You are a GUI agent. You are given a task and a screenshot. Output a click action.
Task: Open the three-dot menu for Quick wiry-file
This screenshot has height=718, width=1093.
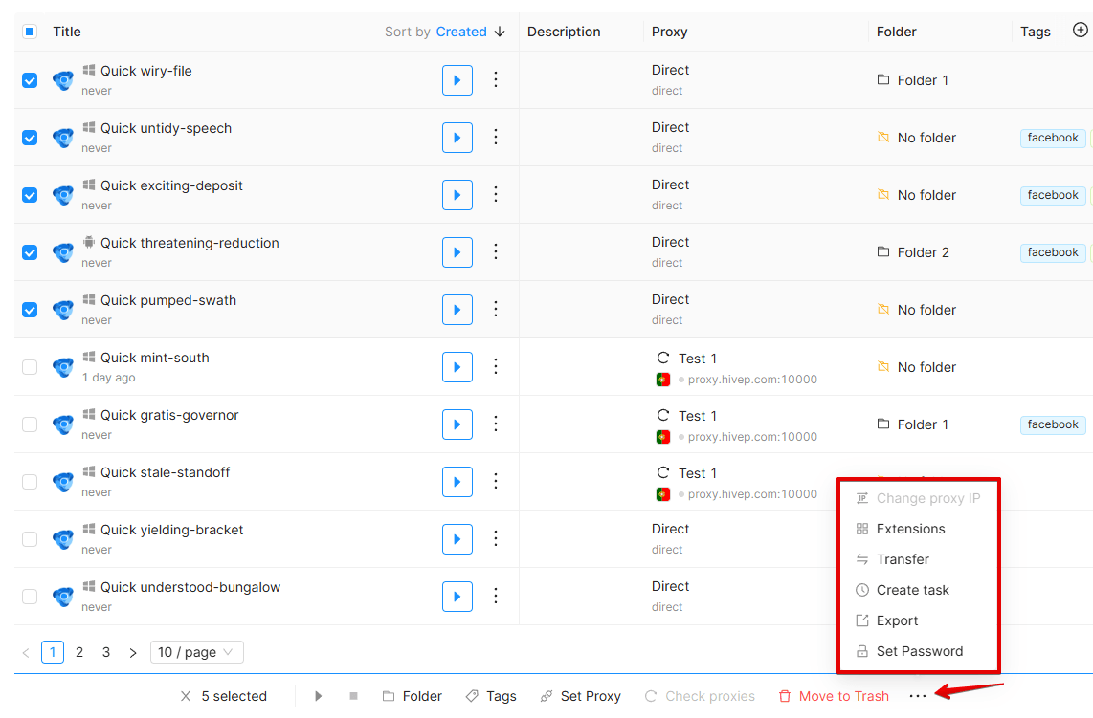[x=496, y=79]
